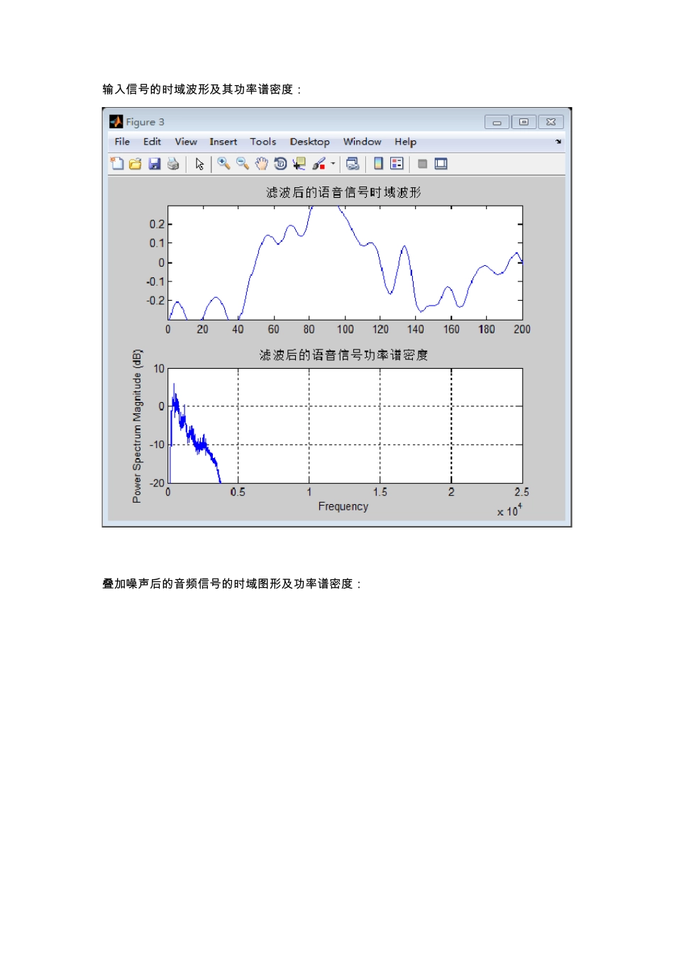The image size is (674, 953).
Task: Activate the Zoom Out magnifier tool
Action: tap(243, 164)
